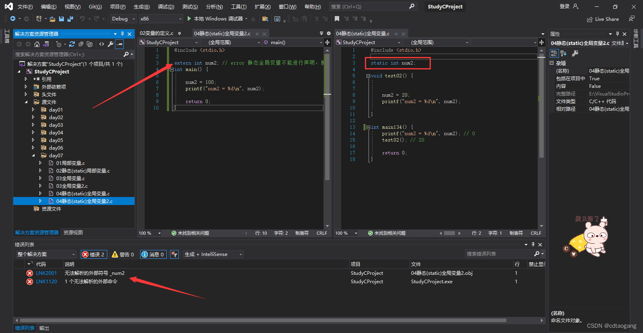Viewport: 643px width, 333px height.
Task: Click the account sign-in person icon
Action: (x=575, y=6)
